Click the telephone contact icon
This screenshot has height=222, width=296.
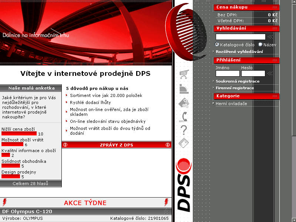pyautogui.click(x=184, y=117)
